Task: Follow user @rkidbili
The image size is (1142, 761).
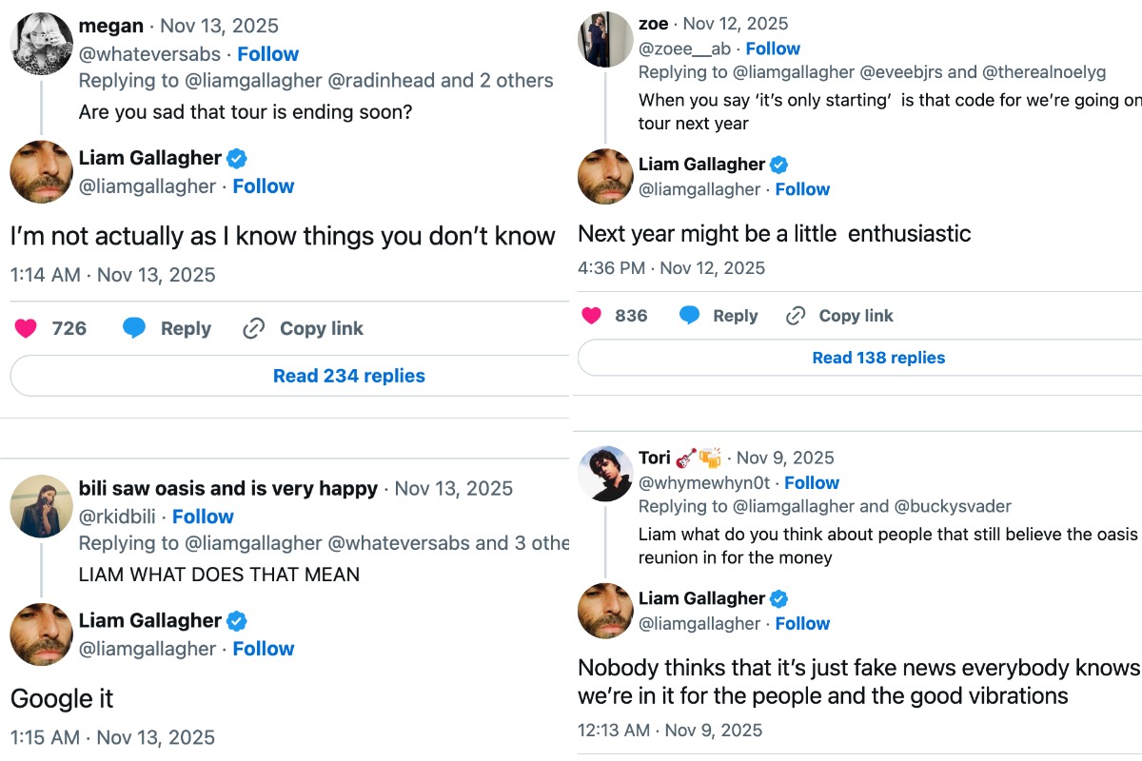Action: point(203,517)
